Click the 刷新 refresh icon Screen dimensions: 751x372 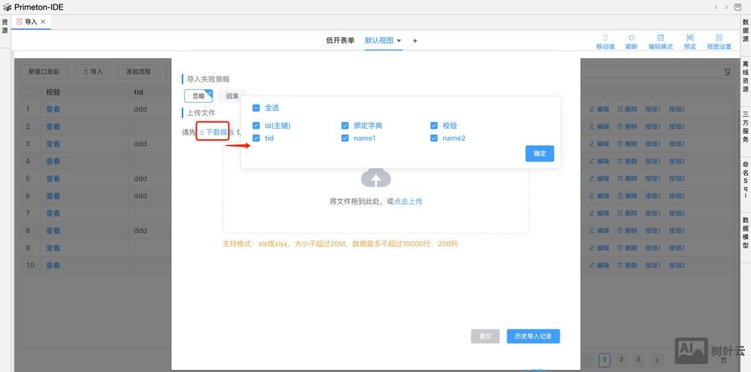tap(631, 38)
